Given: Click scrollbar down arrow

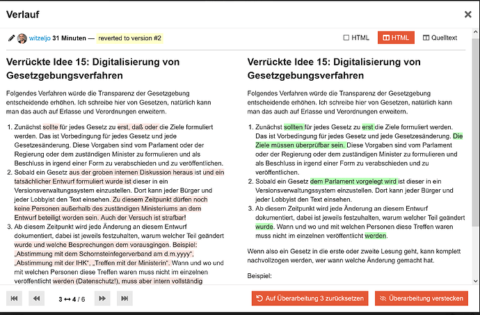Looking at the screenshot, I should [x=475, y=281].
